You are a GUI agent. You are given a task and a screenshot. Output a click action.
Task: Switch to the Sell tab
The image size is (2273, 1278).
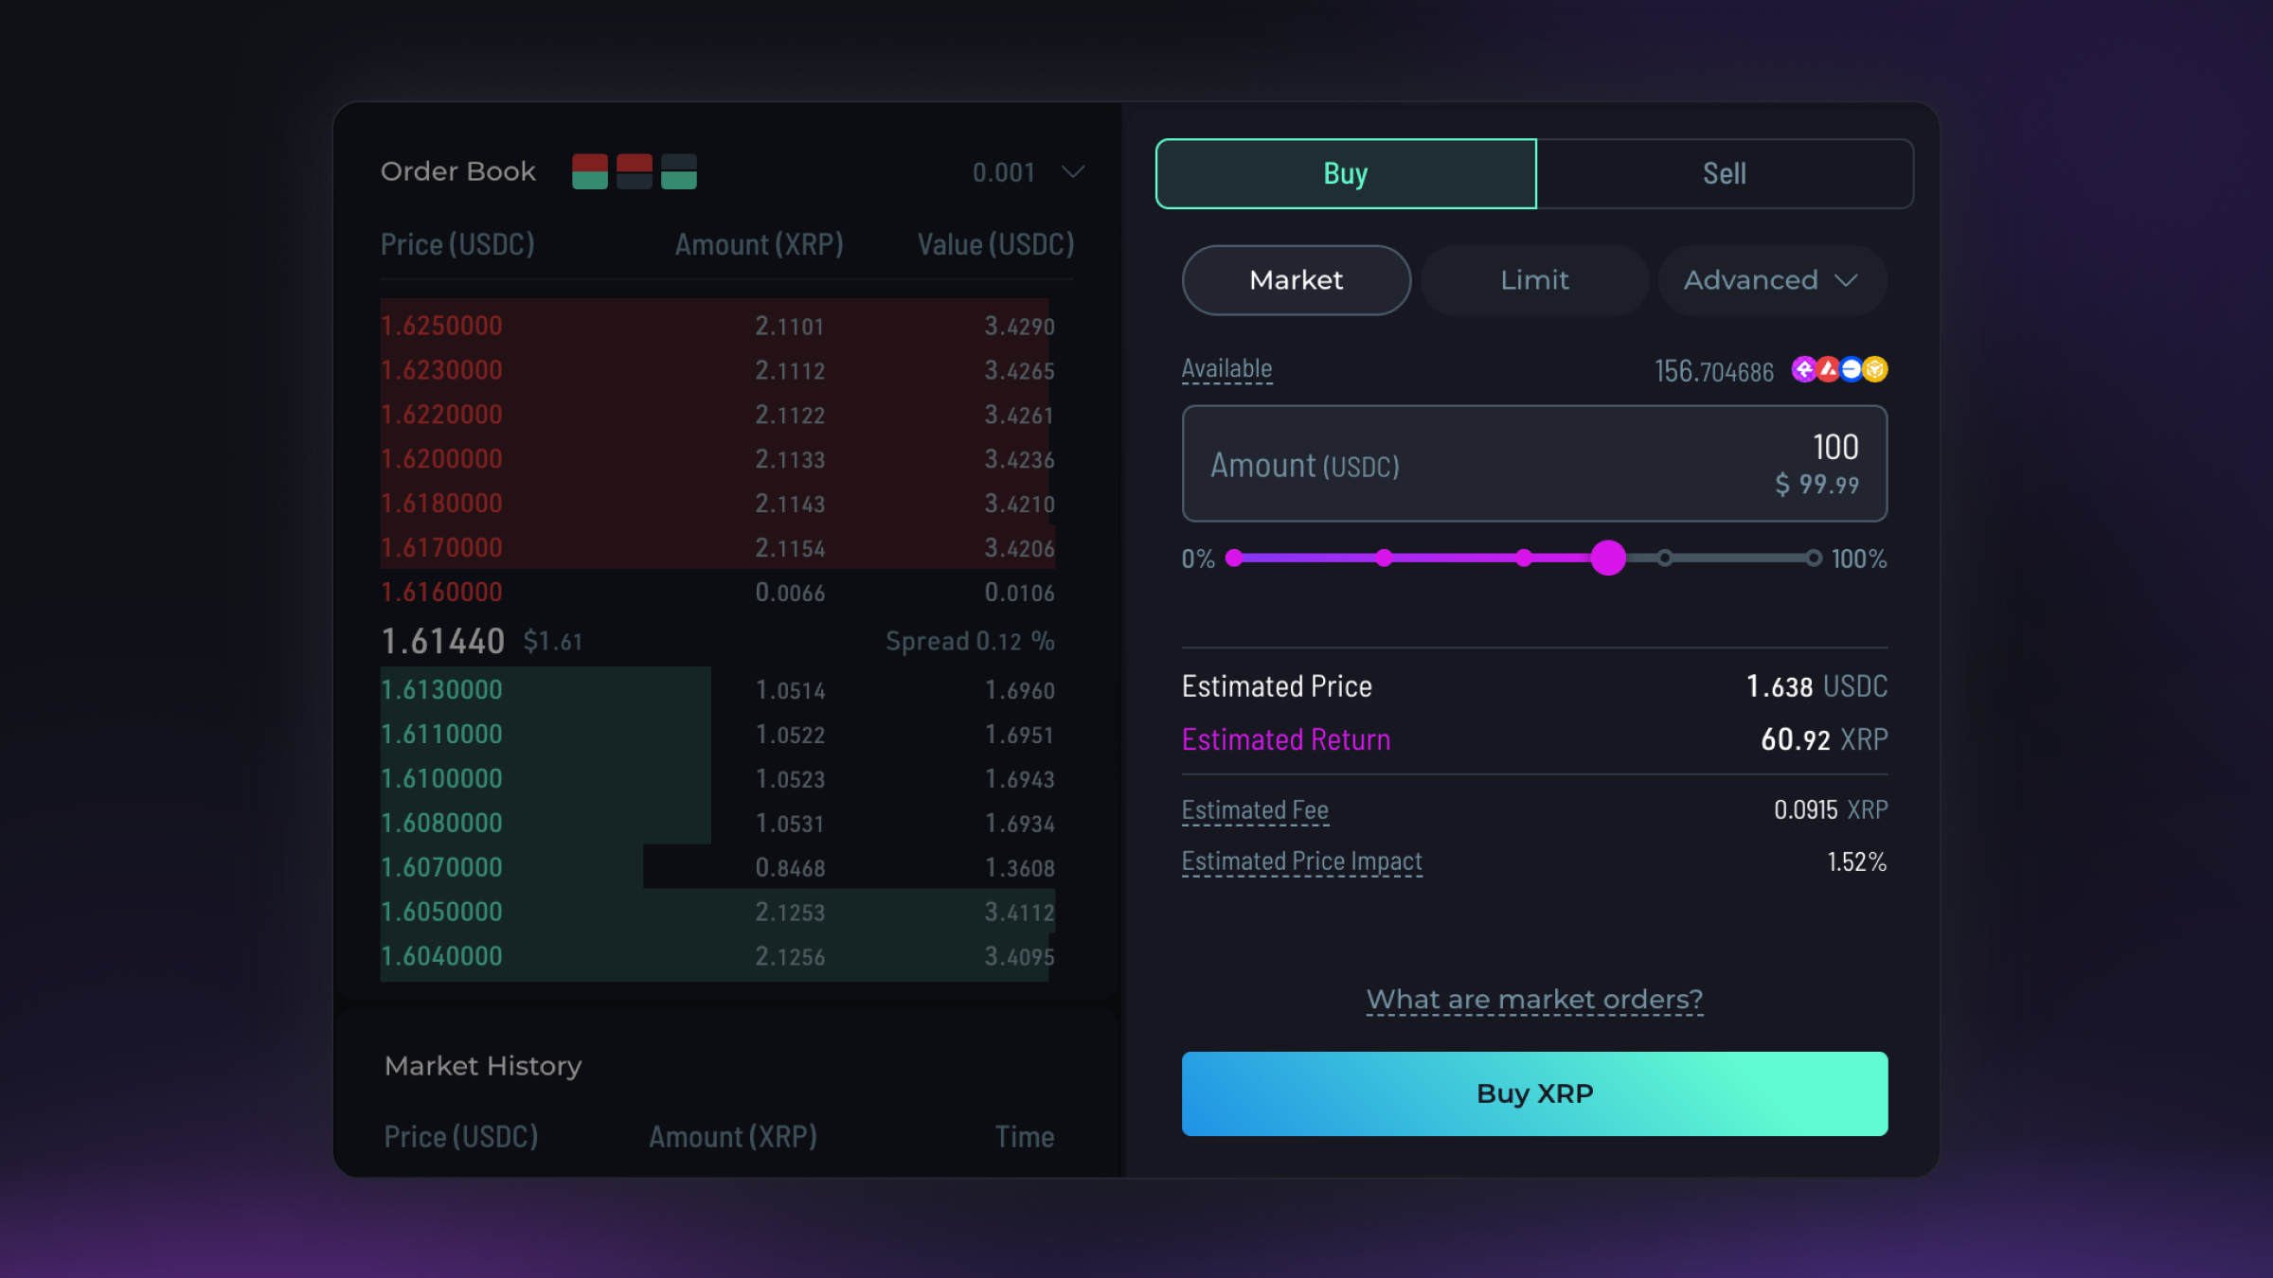pos(1724,173)
